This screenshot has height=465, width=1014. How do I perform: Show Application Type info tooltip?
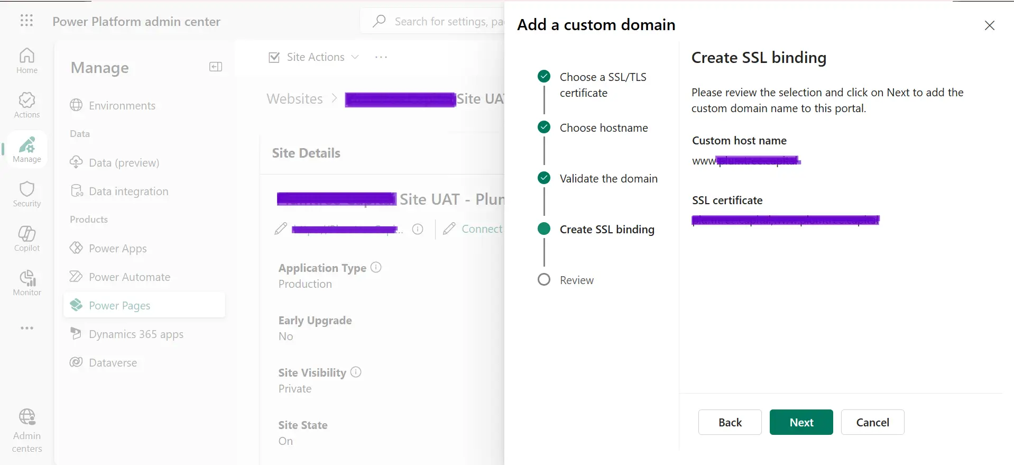pyautogui.click(x=376, y=267)
